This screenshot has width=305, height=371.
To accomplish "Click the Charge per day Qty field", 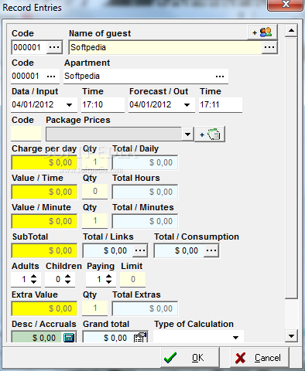I will (94, 162).
